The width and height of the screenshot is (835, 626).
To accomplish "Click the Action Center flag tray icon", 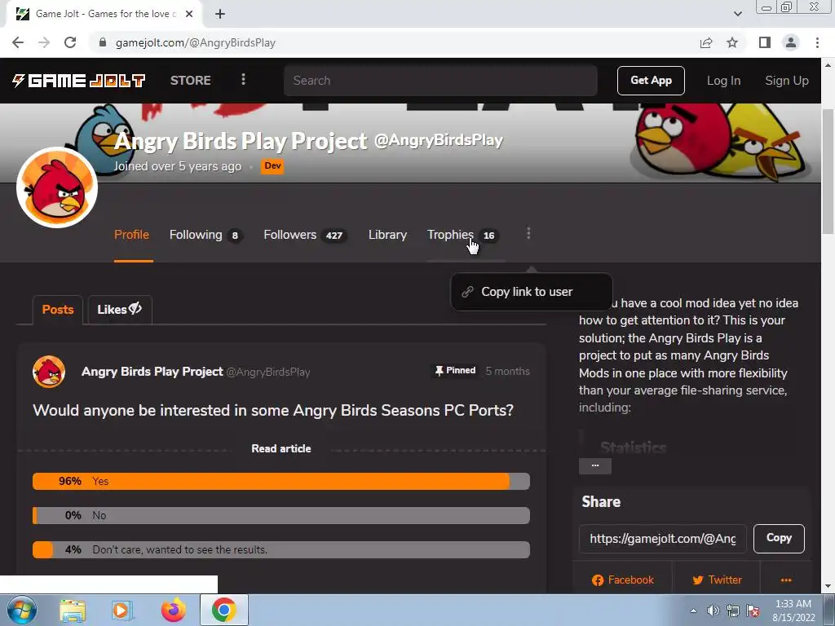I will 753,611.
